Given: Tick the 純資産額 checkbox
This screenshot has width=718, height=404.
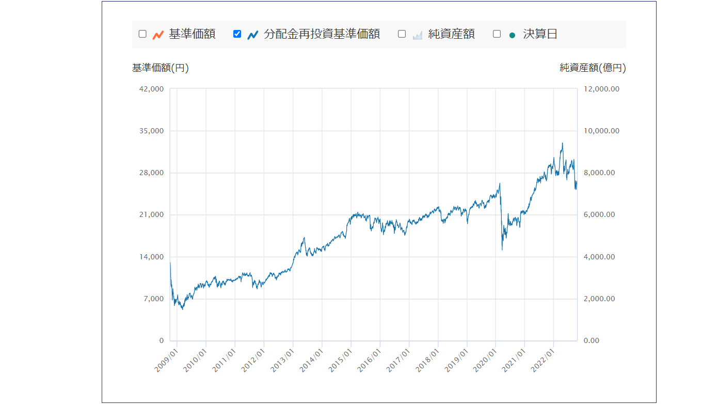Looking at the screenshot, I should 402,34.
